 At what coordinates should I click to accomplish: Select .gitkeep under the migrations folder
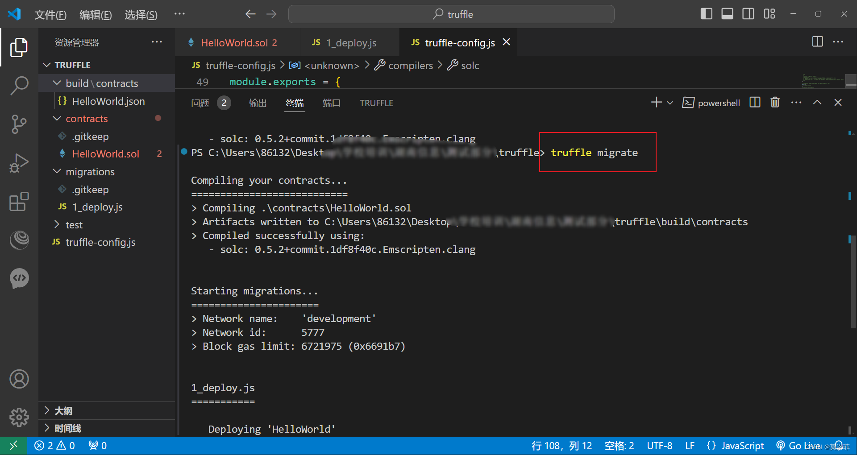[107, 190]
